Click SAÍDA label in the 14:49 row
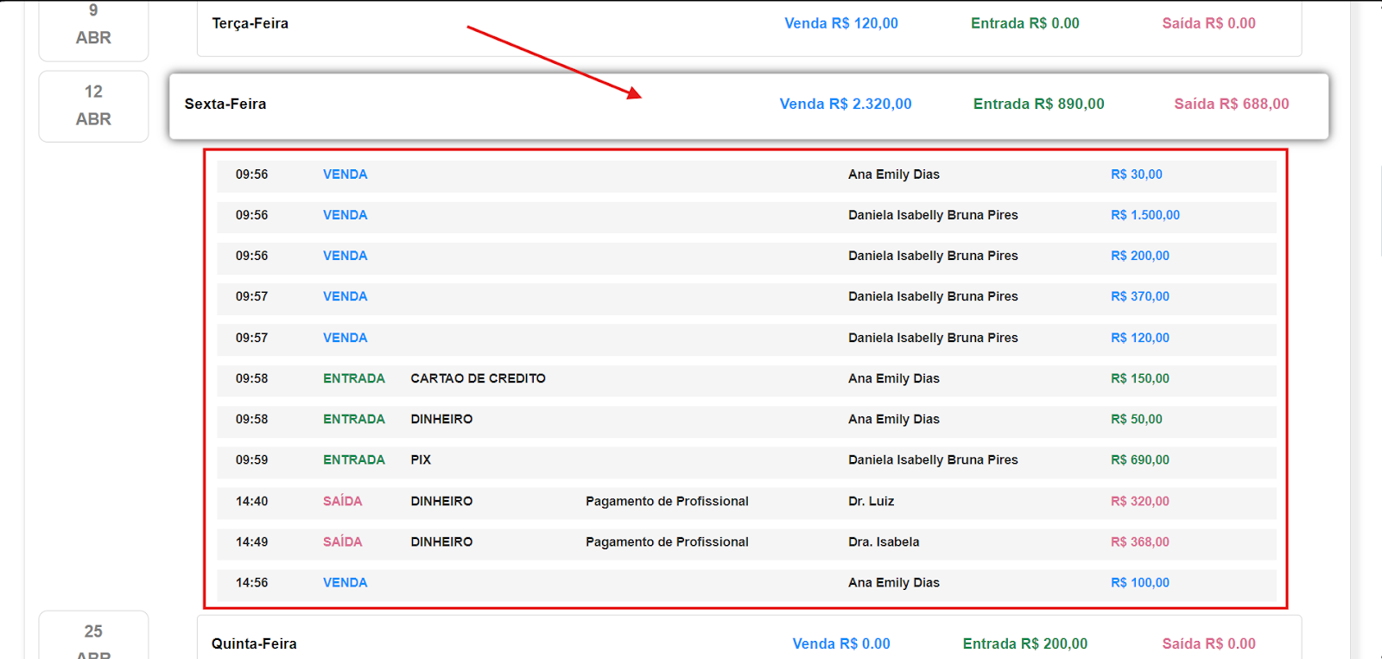The image size is (1382, 659). (342, 542)
